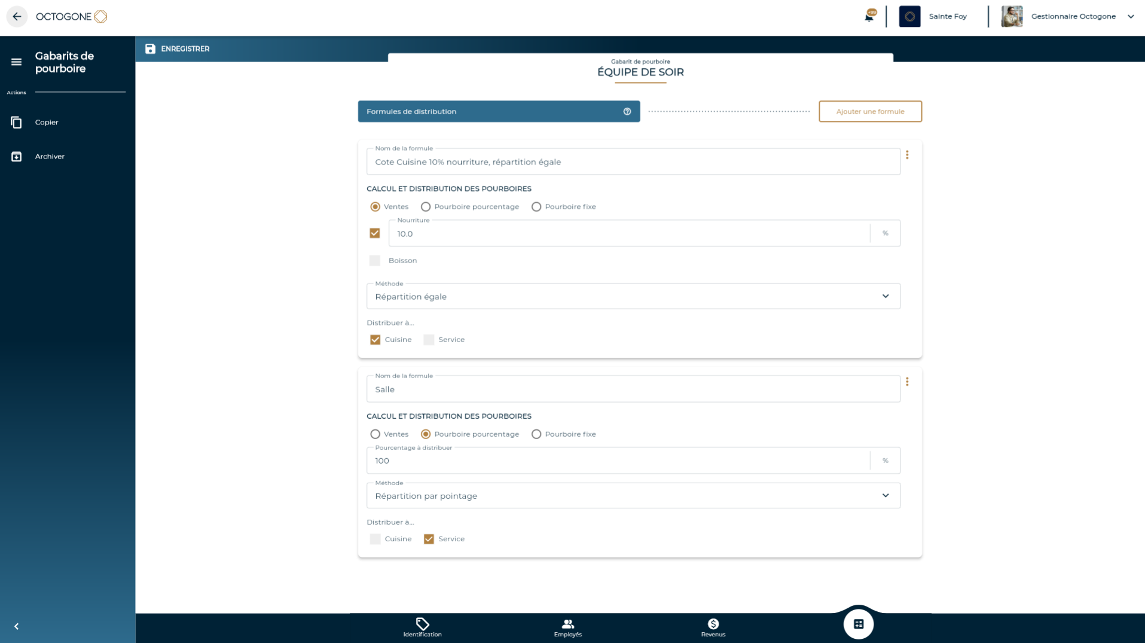The image size is (1145, 643).
Task: Open the Répartition par pointage method dropdown
Action: point(633,496)
